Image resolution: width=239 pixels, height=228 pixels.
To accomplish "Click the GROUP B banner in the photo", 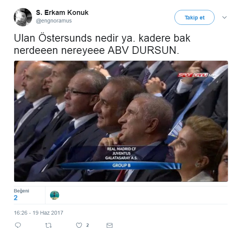I will [121, 165].
